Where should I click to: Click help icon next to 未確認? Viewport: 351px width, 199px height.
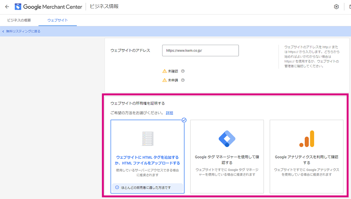(x=183, y=71)
